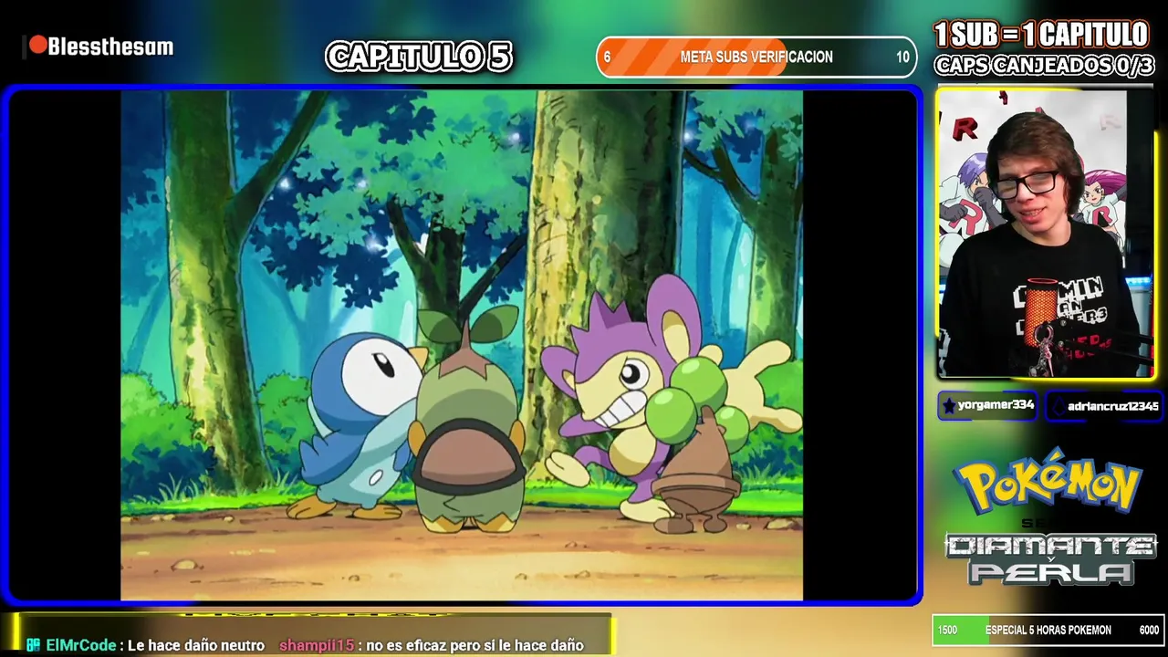The width and height of the screenshot is (1168, 657).
Task: Click the star icon next to yorgamer334
Action: [x=949, y=406]
